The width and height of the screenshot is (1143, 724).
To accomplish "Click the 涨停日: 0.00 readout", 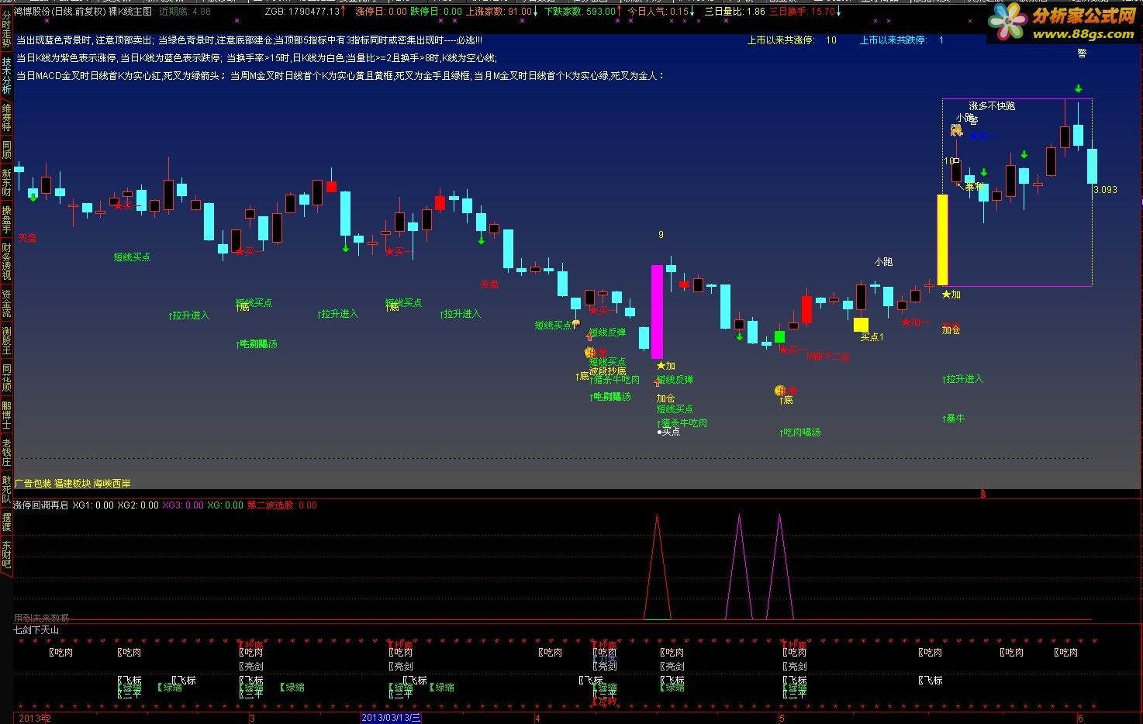I will coord(381,12).
